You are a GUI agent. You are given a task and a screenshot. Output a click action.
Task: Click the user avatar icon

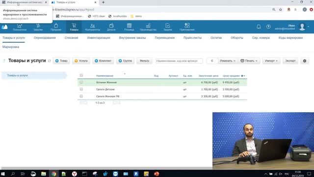pos(302,27)
